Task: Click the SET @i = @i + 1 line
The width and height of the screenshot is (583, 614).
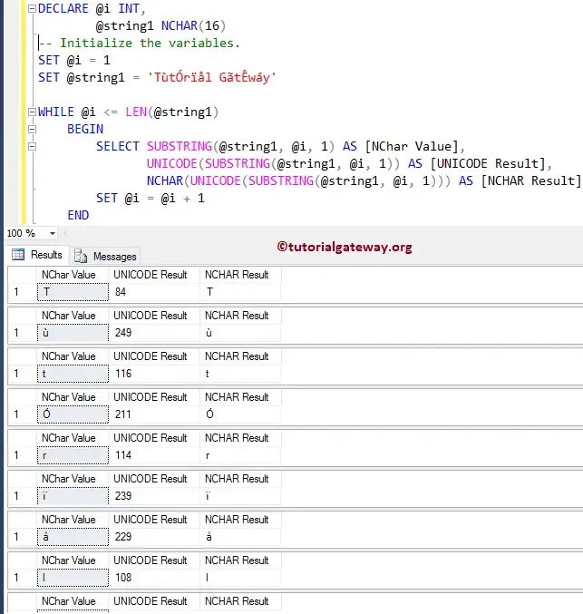Action: 151,198
